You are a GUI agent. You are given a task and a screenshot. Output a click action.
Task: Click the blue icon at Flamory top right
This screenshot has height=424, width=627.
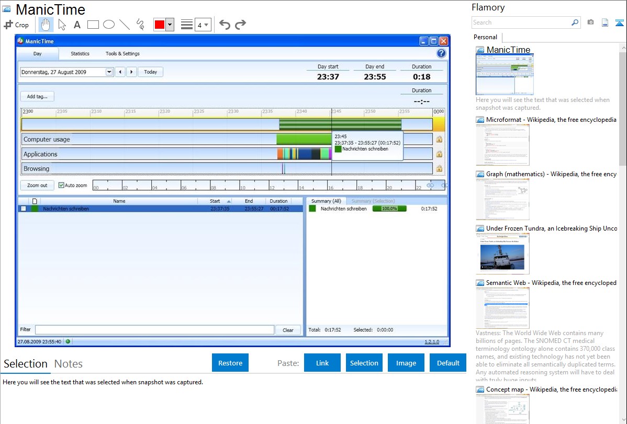point(619,22)
